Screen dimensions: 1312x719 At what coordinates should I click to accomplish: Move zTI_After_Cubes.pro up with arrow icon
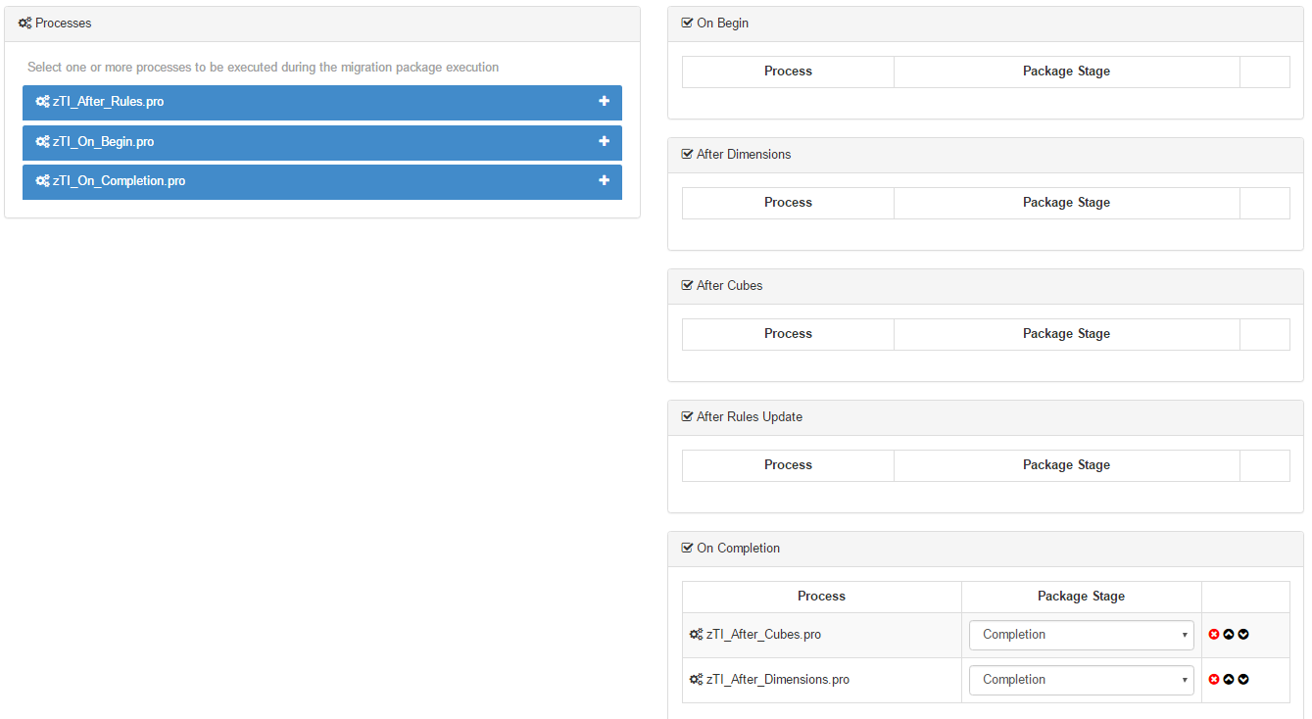pos(1229,635)
